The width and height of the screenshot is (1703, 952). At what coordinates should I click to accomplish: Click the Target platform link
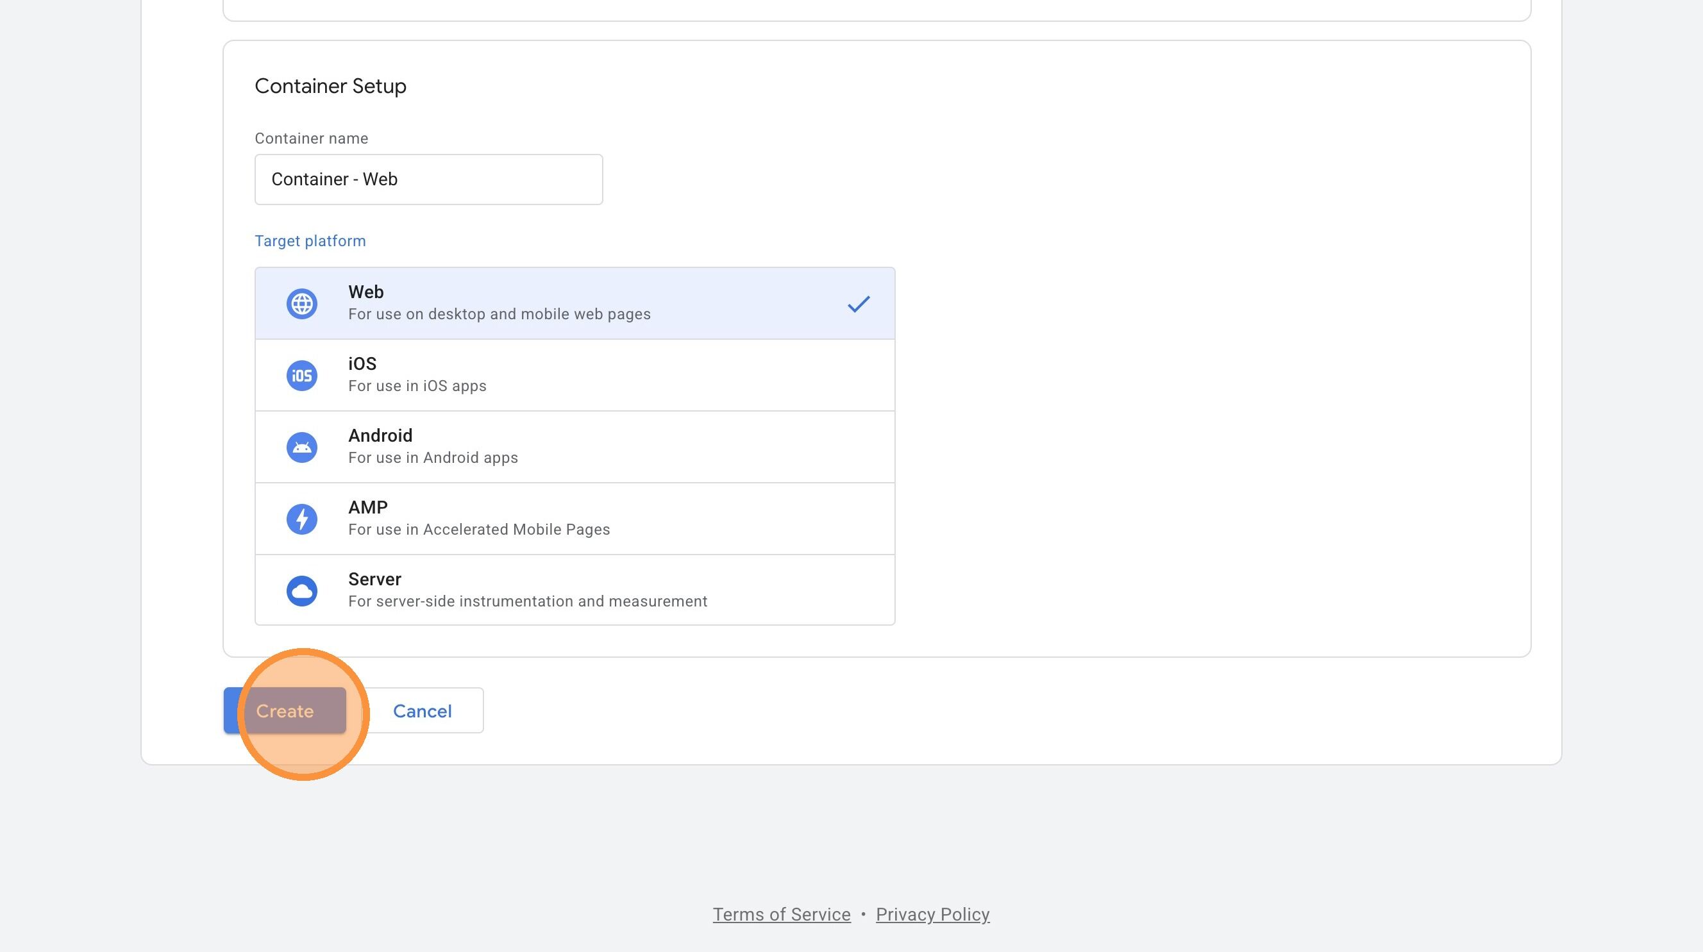[x=310, y=240]
